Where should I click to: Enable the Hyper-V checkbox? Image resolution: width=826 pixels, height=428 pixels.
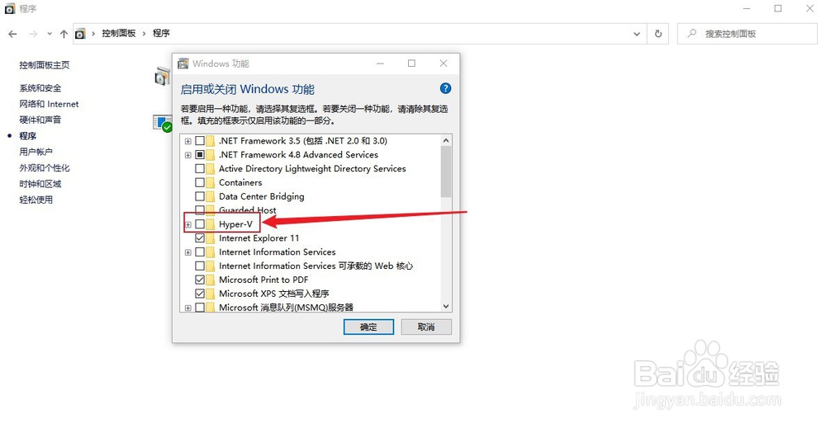pyautogui.click(x=200, y=224)
